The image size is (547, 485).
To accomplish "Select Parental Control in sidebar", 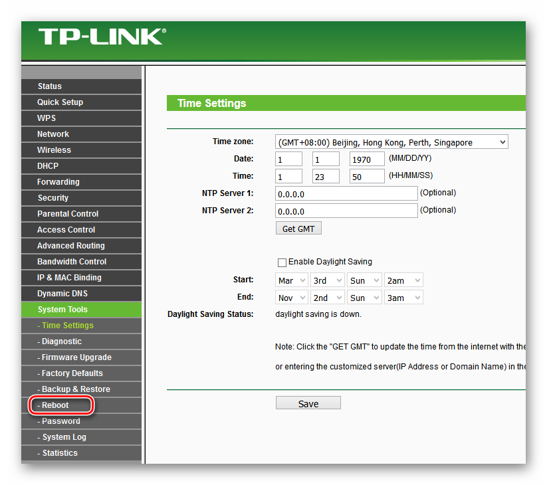I will [68, 214].
